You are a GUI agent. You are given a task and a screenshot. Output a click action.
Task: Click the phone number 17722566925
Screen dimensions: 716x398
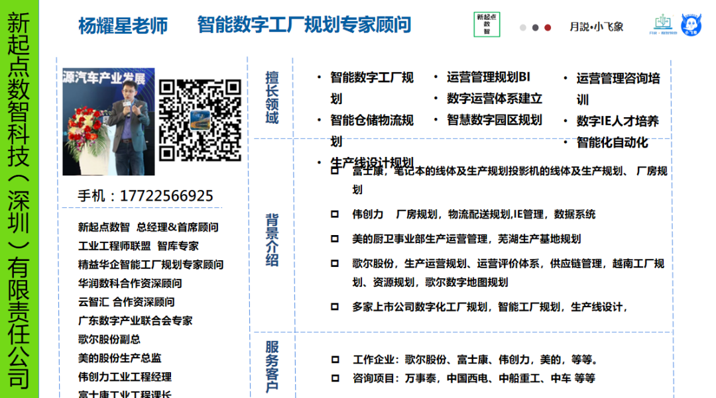click(x=166, y=195)
